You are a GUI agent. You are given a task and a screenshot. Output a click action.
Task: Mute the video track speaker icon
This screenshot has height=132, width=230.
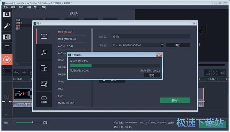10,102
